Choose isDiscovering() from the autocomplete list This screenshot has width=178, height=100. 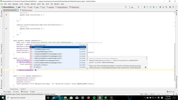(x=58, y=45)
